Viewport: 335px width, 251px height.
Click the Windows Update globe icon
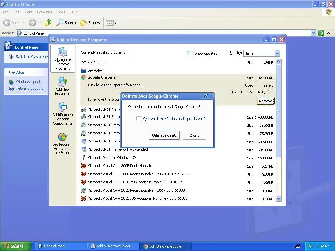11,82
